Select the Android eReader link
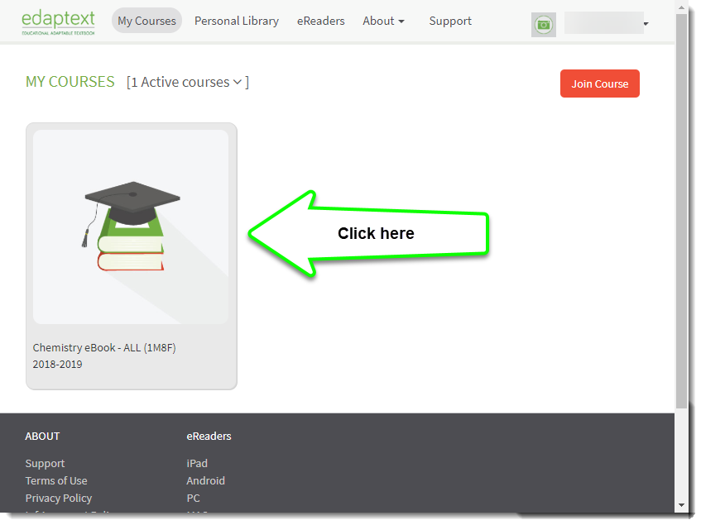Viewport: 701px width, 525px height. point(205,480)
